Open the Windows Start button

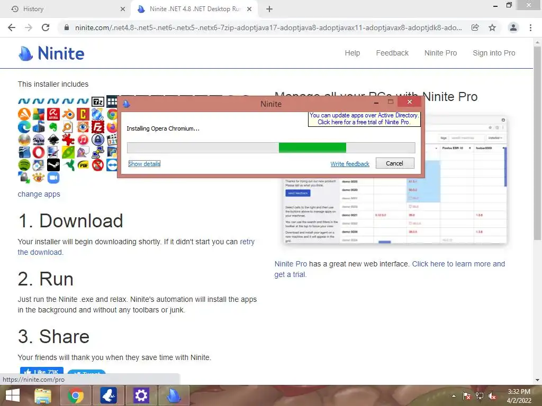pyautogui.click(x=13, y=395)
